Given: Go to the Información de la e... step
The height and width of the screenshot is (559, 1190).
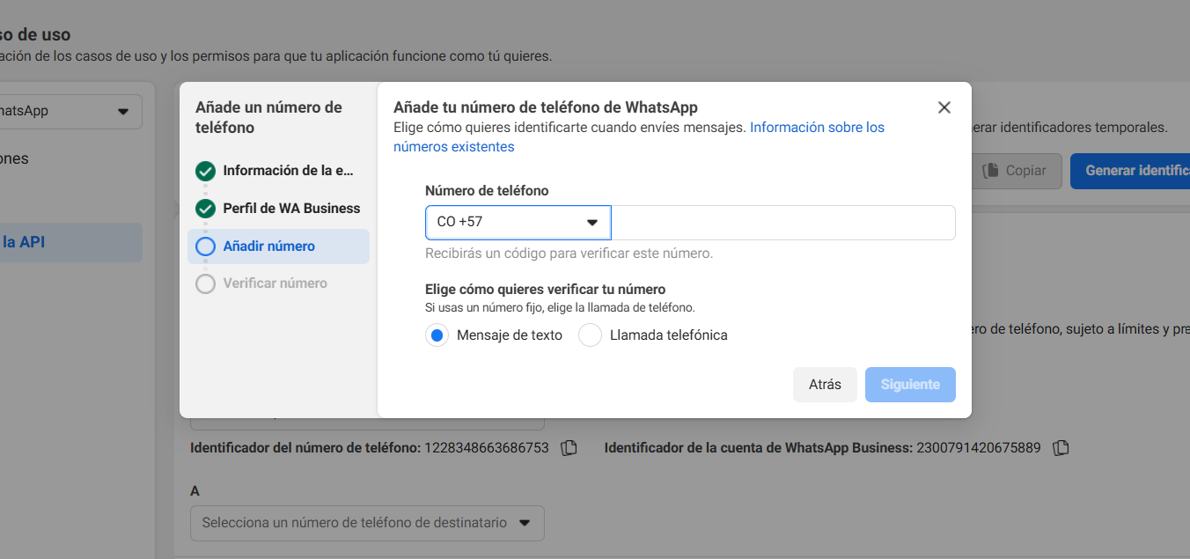Looking at the screenshot, I should [278, 171].
